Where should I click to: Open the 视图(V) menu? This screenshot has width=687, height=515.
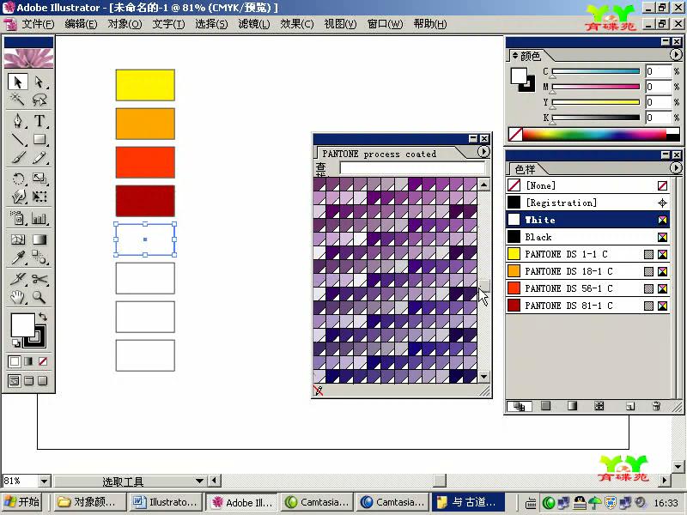(x=340, y=24)
